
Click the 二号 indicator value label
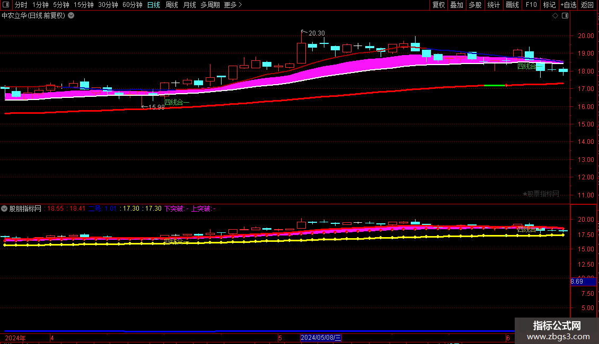point(102,209)
